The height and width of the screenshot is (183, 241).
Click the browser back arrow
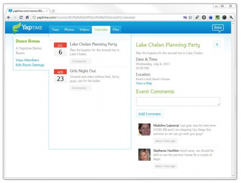coord(9,17)
